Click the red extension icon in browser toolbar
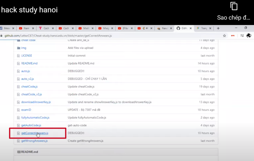Screen dimensions: 254x161 pyautogui.click(x=233, y=35)
